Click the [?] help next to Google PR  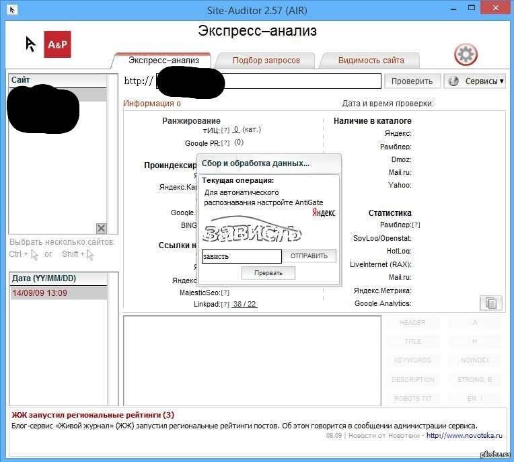[225, 143]
